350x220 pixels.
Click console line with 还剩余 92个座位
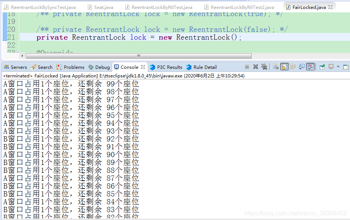pyautogui.click(x=71, y=139)
